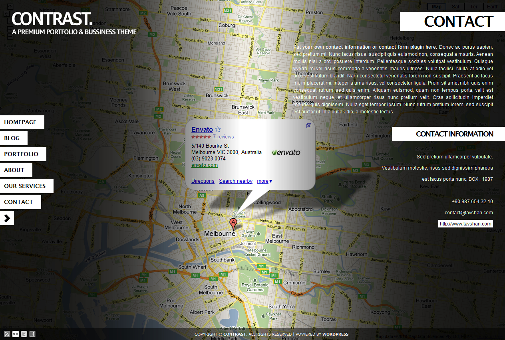Open the Our Services menu item

pos(27,186)
